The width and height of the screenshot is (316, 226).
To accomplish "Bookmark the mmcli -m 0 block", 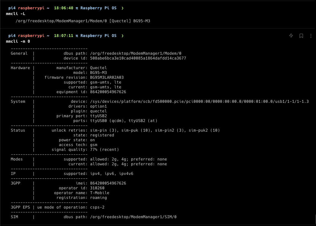I will (301, 36).
